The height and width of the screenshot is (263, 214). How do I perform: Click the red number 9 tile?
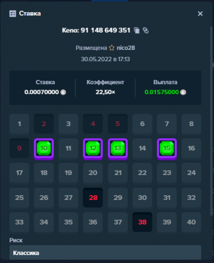[19, 148]
